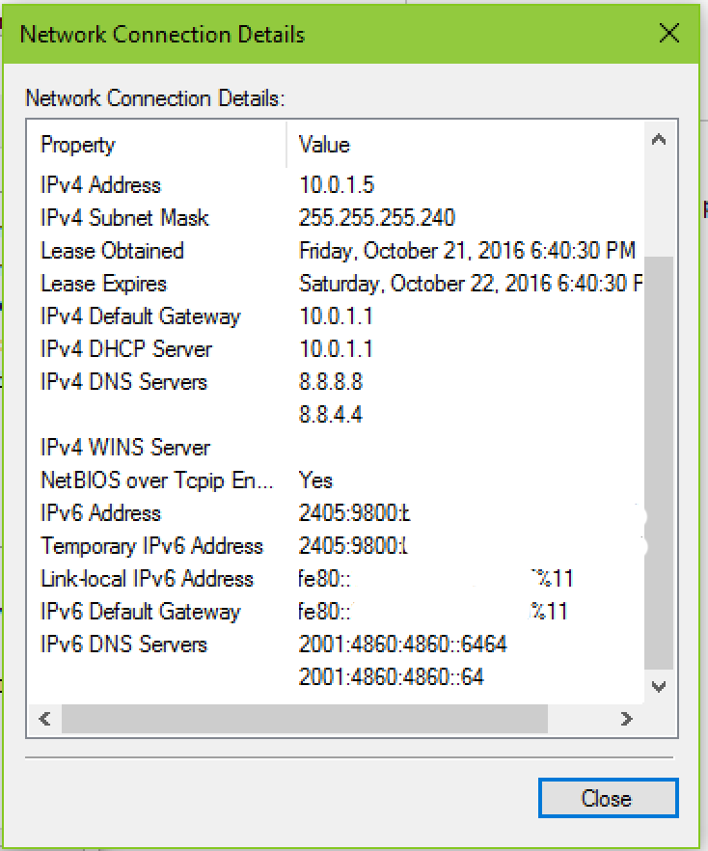
Task: Click the horizontal scrollbar right arrow
Action: [x=627, y=719]
